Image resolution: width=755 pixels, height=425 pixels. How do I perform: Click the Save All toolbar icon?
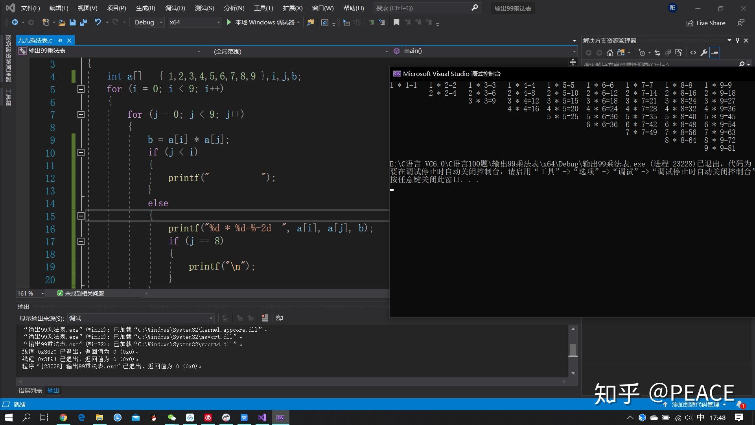tap(83, 22)
